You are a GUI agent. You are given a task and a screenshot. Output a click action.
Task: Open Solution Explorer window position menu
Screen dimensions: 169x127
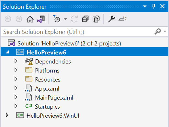point(145,6)
